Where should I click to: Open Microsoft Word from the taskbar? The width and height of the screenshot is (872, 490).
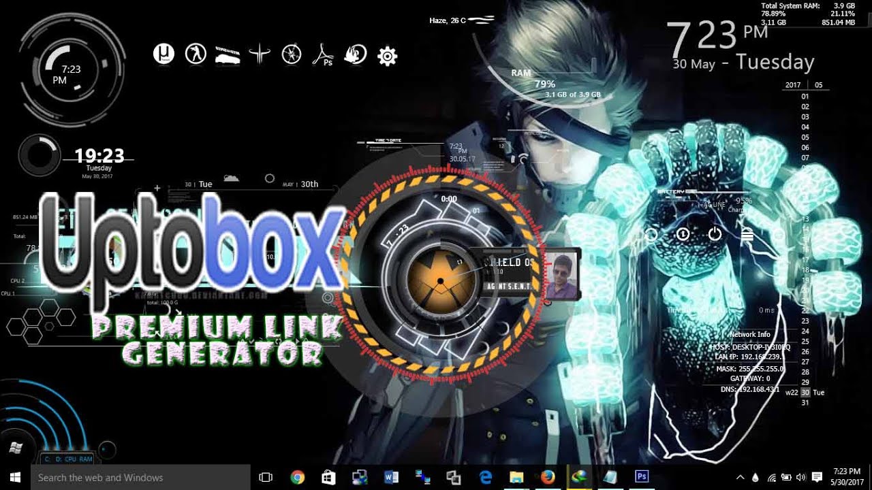(391, 477)
